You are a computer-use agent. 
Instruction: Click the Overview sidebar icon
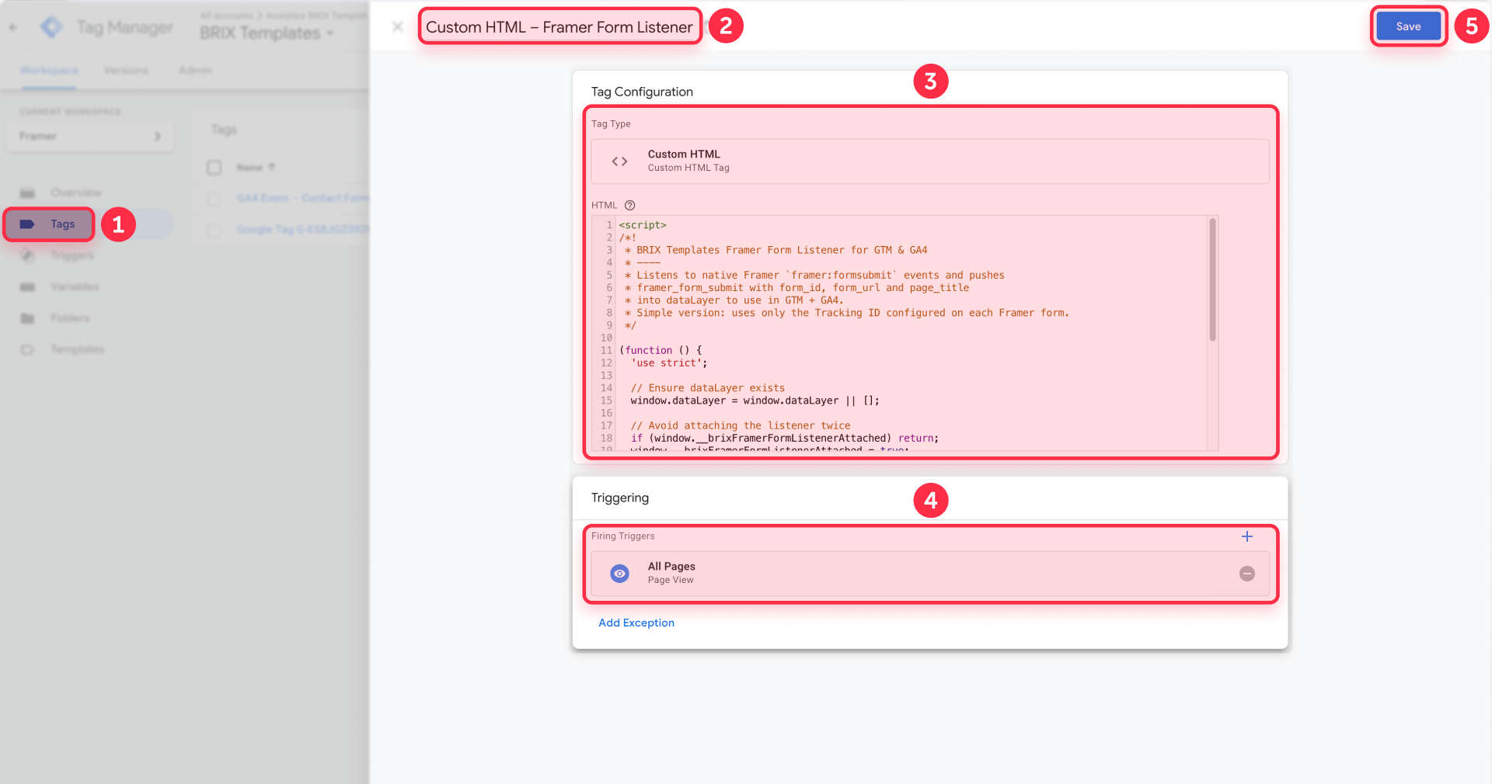(x=27, y=193)
